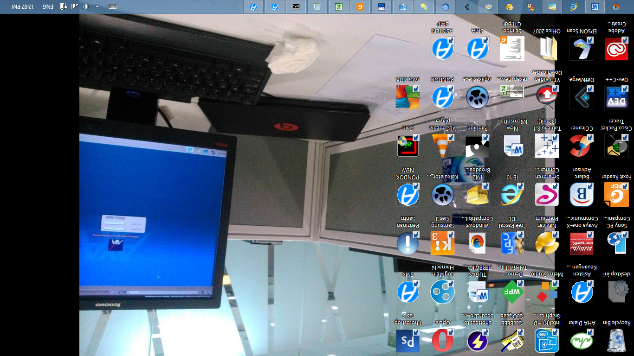Open the Shortcut to Securedow icon
Image resolution: width=634 pixels, height=356 pixels.
click(x=477, y=340)
